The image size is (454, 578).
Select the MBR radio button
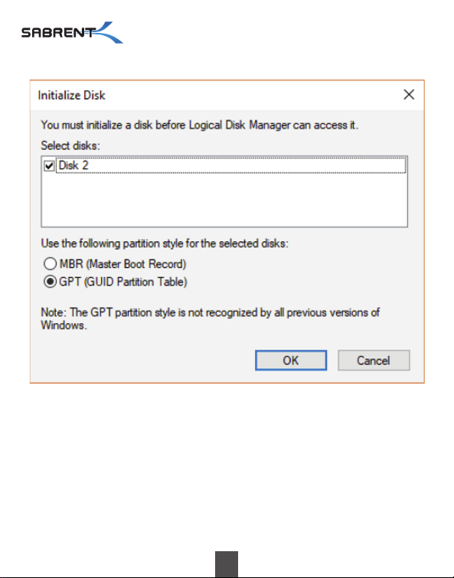coord(50,263)
